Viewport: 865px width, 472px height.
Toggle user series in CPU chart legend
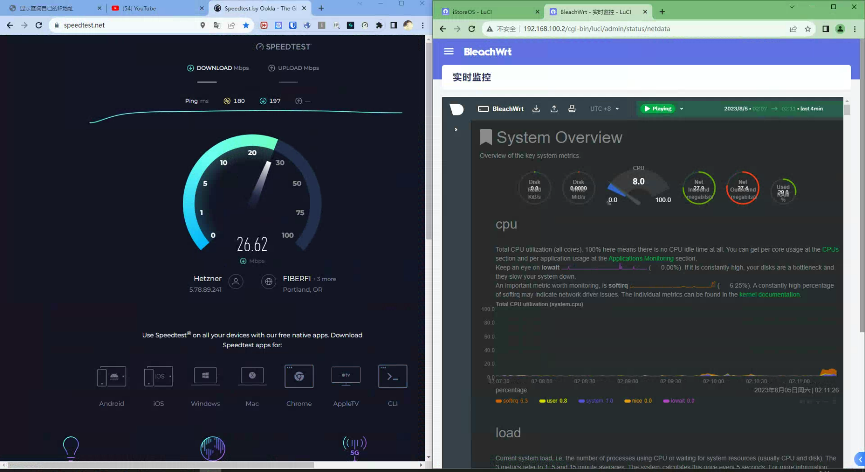(x=553, y=401)
